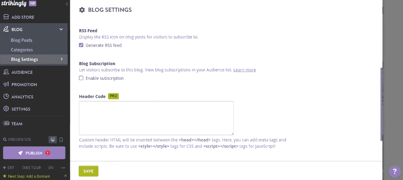Click the Audience people icon
This screenshot has width=403, height=180.
point(6,72)
